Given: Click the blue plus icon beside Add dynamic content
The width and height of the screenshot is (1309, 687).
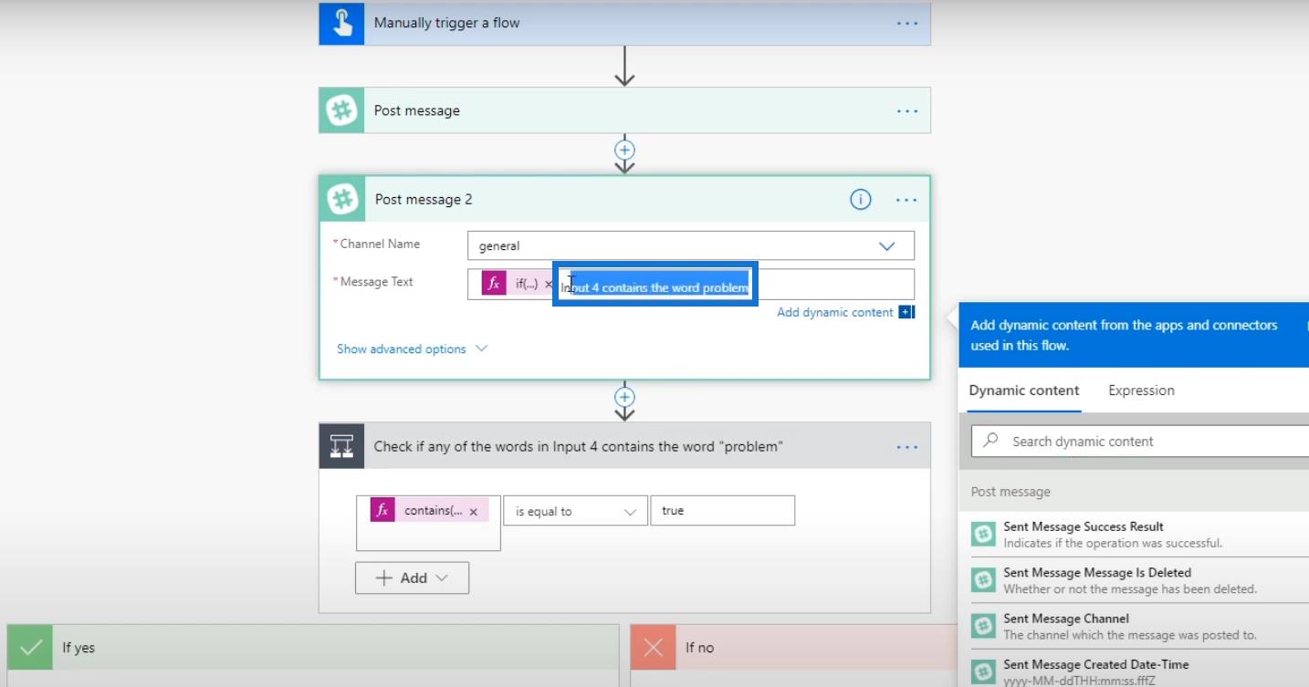Looking at the screenshot, I should point(906,312).
